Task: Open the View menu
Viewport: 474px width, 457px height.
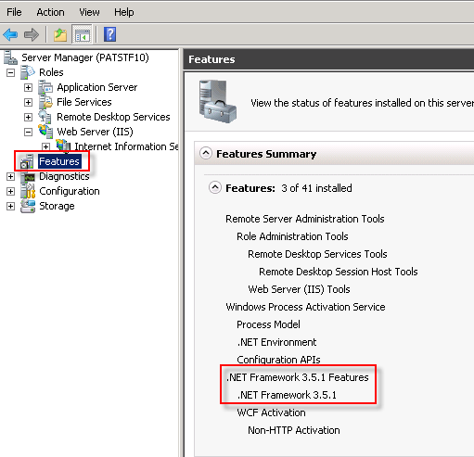Action: (x=89, y=12)
